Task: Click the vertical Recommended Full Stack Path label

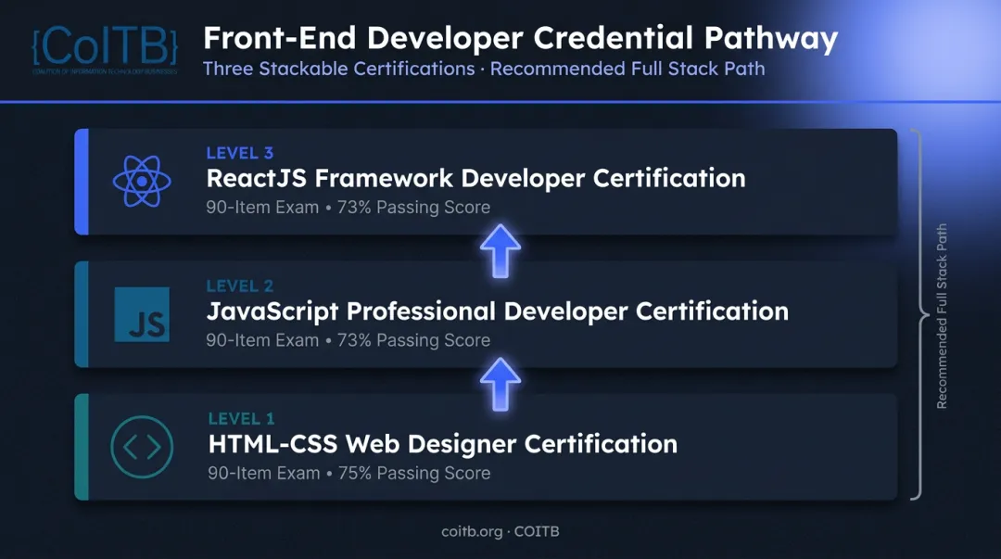Action: pos(942,316)
